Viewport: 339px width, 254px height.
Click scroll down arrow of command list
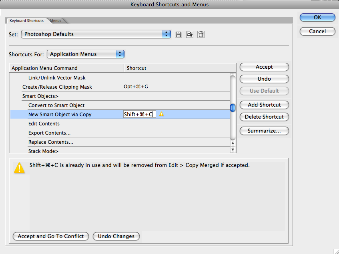233,149
